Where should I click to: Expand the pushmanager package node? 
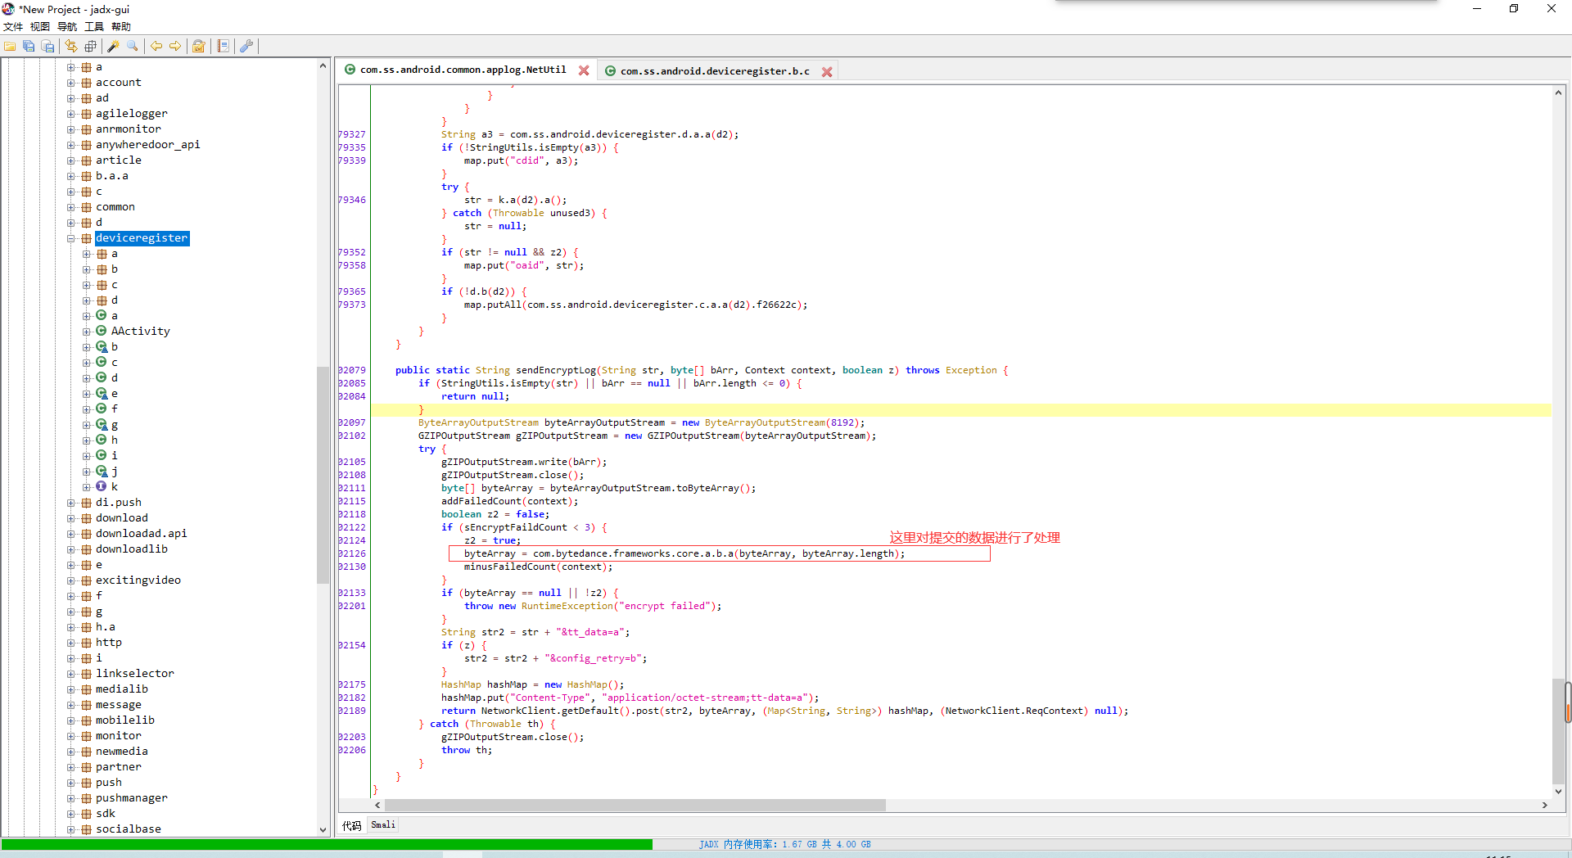[71, 798]
